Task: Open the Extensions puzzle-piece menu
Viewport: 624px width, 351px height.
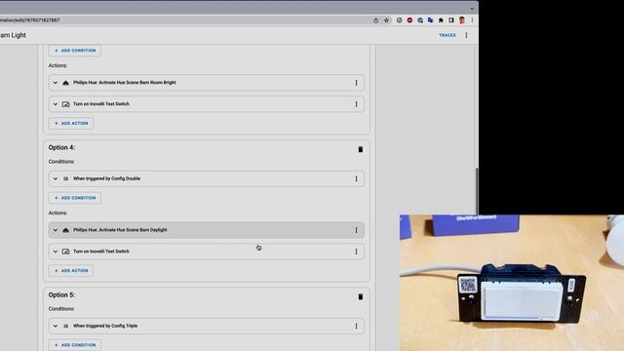Action: pyautogui.click(x=441, y=20)
